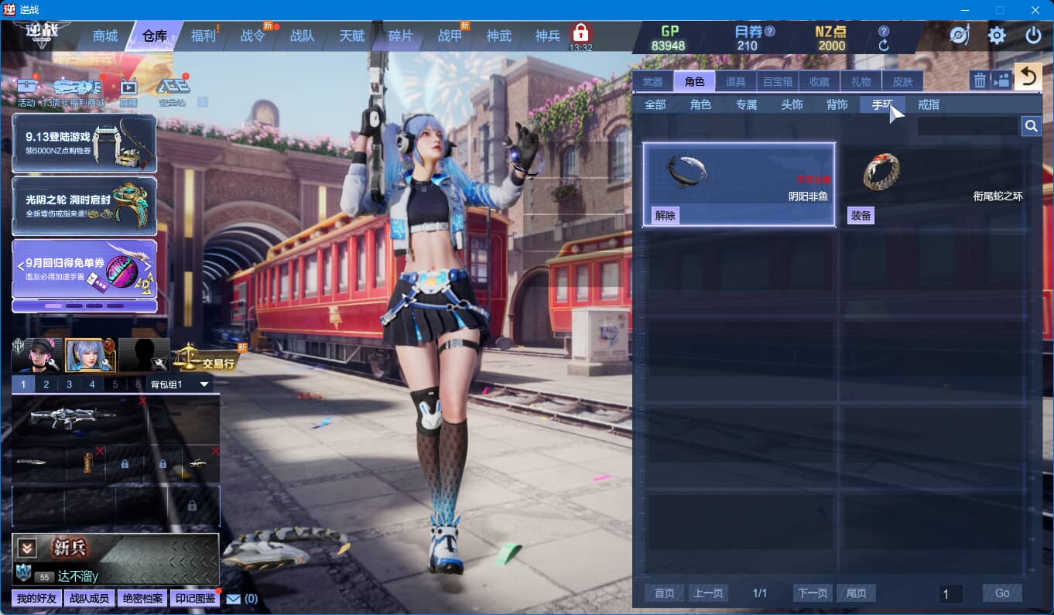Refresh the currency balance
The height and width of the screenshot is (615, 1054).
884,46
